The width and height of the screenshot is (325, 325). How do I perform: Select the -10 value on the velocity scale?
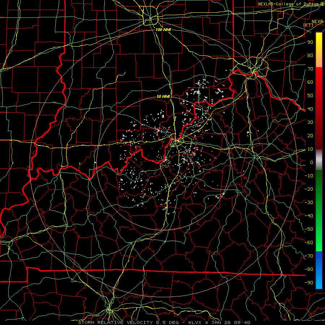(309, 176)
